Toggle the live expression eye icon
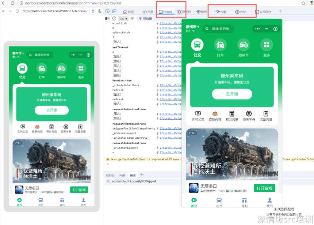 click(132, 19)
